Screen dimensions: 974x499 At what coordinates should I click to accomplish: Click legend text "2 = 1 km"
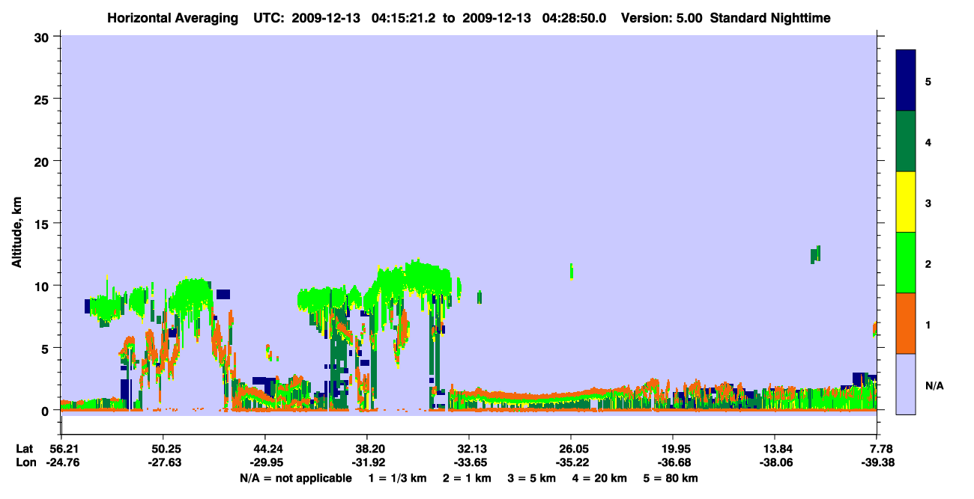466,478
